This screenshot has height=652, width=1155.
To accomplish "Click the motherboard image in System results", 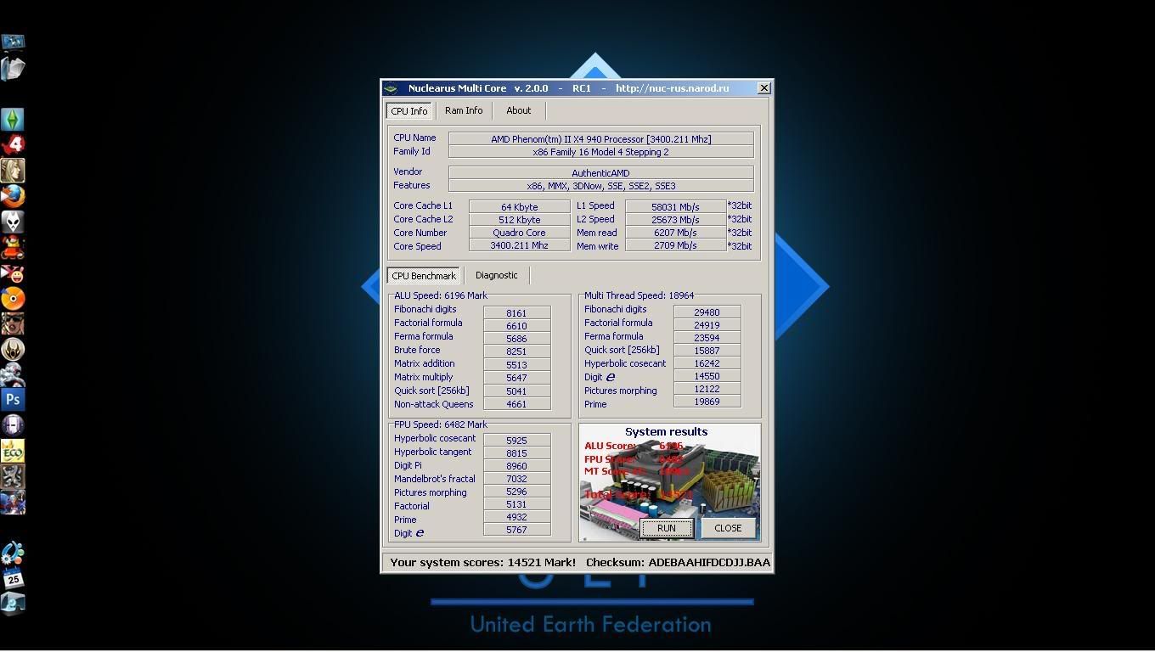I will coord(670,482).
